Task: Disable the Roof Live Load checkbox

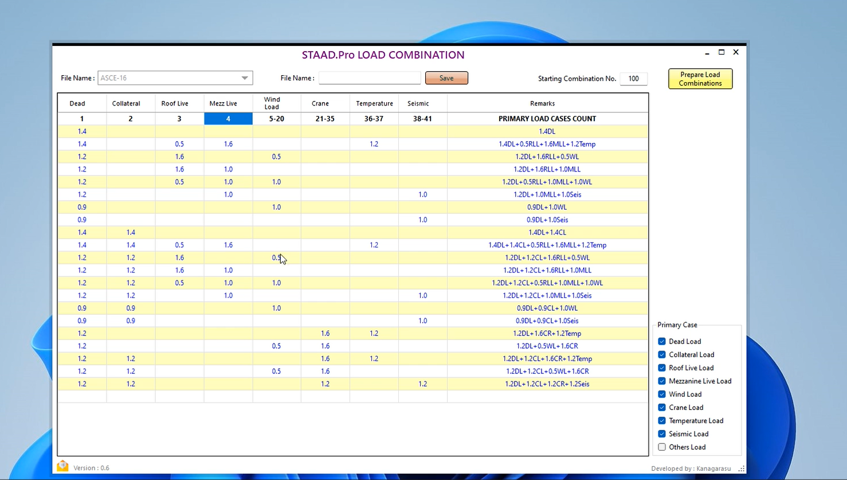Action: coord(662,368)
